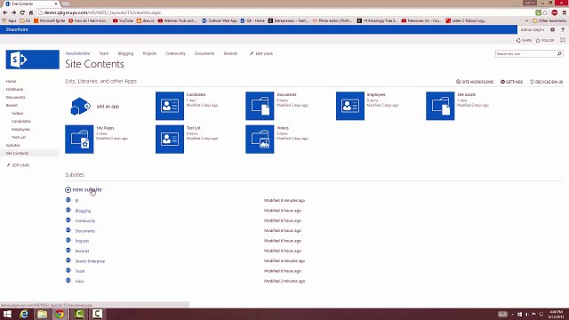Click the add an app icon

pyautogui.click(x=80, y=106)
